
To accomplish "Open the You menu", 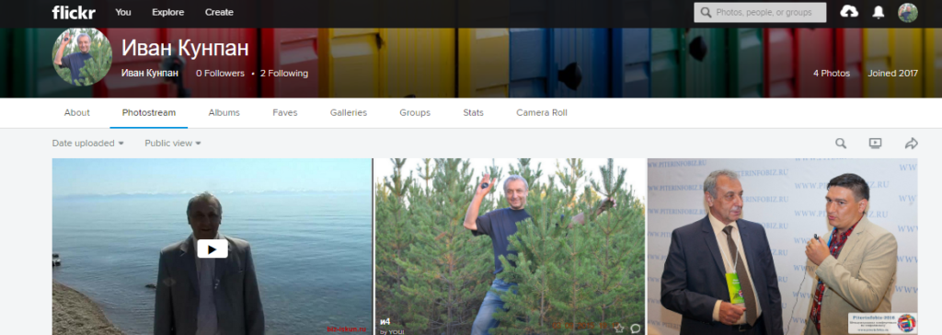I will tap(123, 12).
